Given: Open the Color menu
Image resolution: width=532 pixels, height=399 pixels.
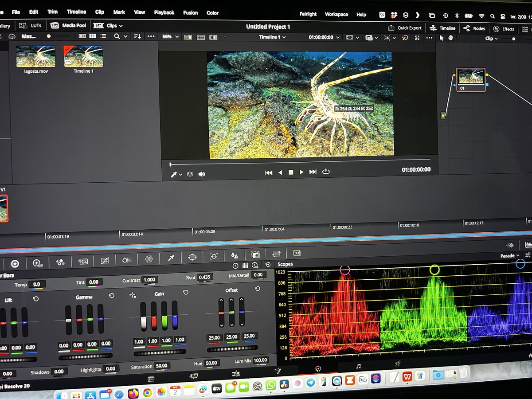Looking at the screenshot, I should pyautogui.click(x=212, y=13).
